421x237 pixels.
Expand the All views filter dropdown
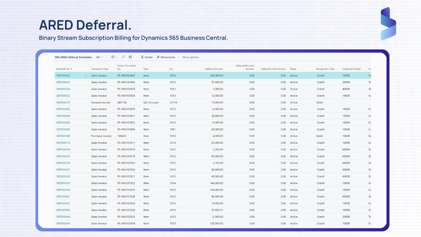click(99, 57)
